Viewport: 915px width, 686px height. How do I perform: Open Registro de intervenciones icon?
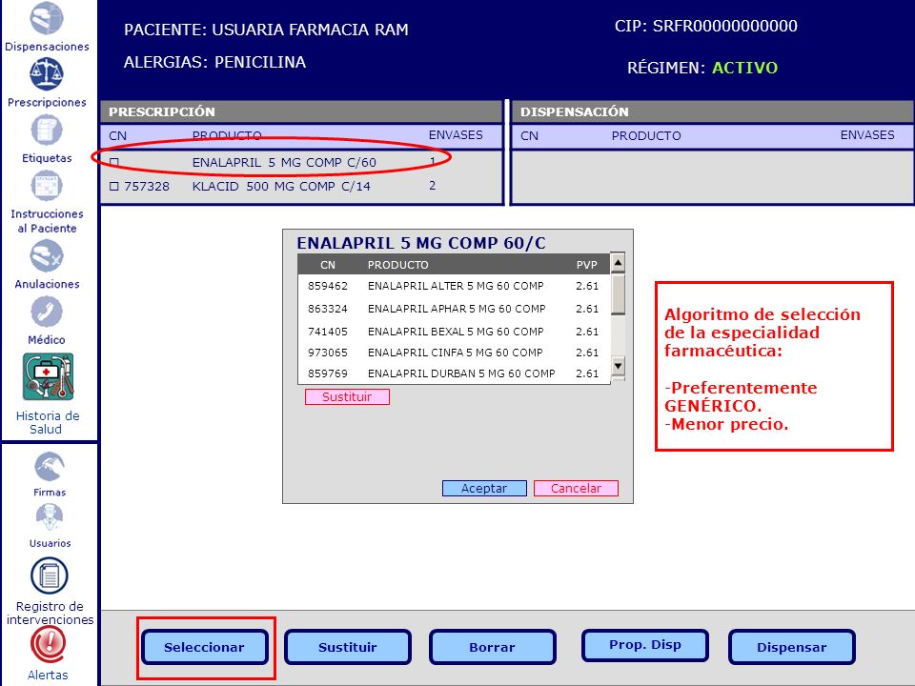(50, 575)
